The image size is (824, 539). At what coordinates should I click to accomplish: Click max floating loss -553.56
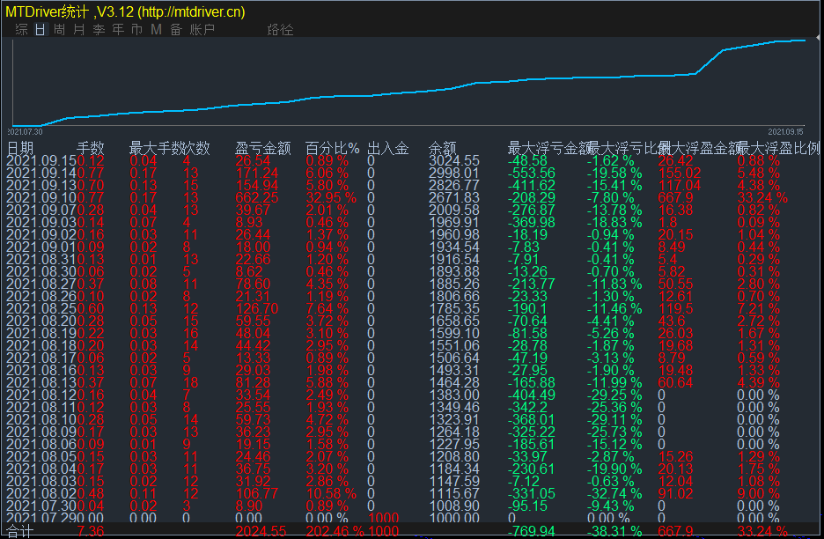point(532,173)
